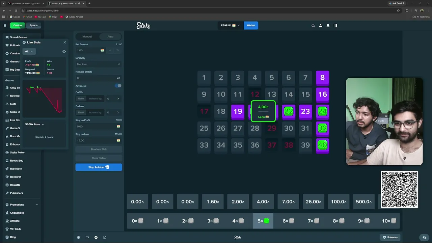The height and width of the screenshot is (243, 432).
Task: Open the balance currency dropdown
Action: coord(230,25)
